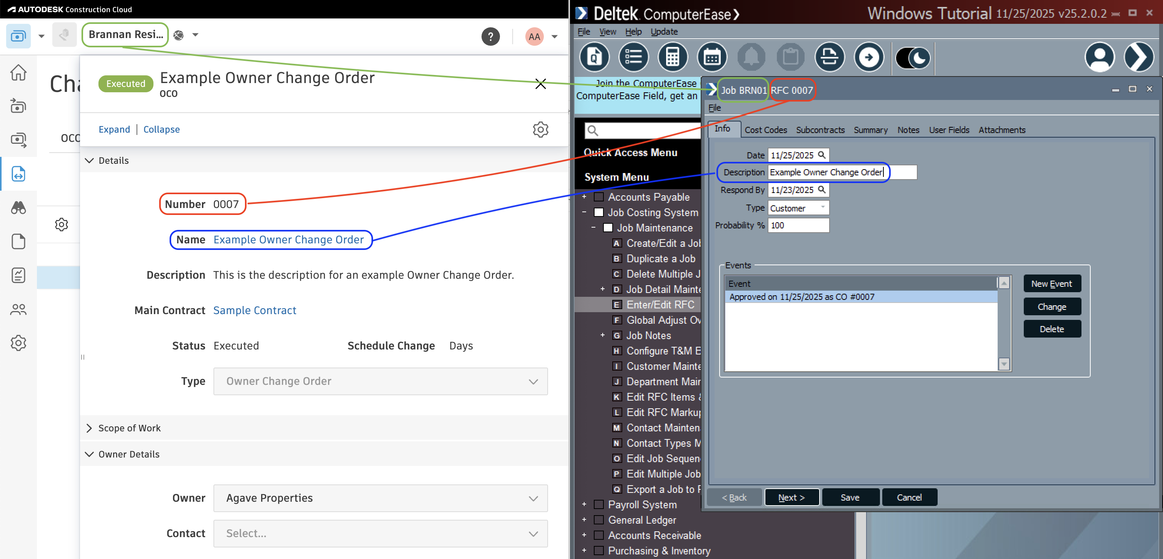This screenshot has height=559, width=1163.
Task: Open the binoculars search icon in sidebar
Action: point(18,208)
